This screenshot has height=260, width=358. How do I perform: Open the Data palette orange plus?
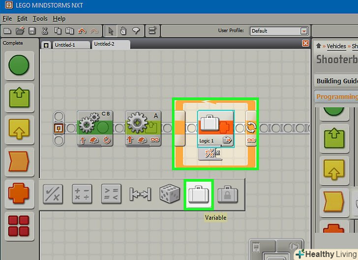pos(19,194)
